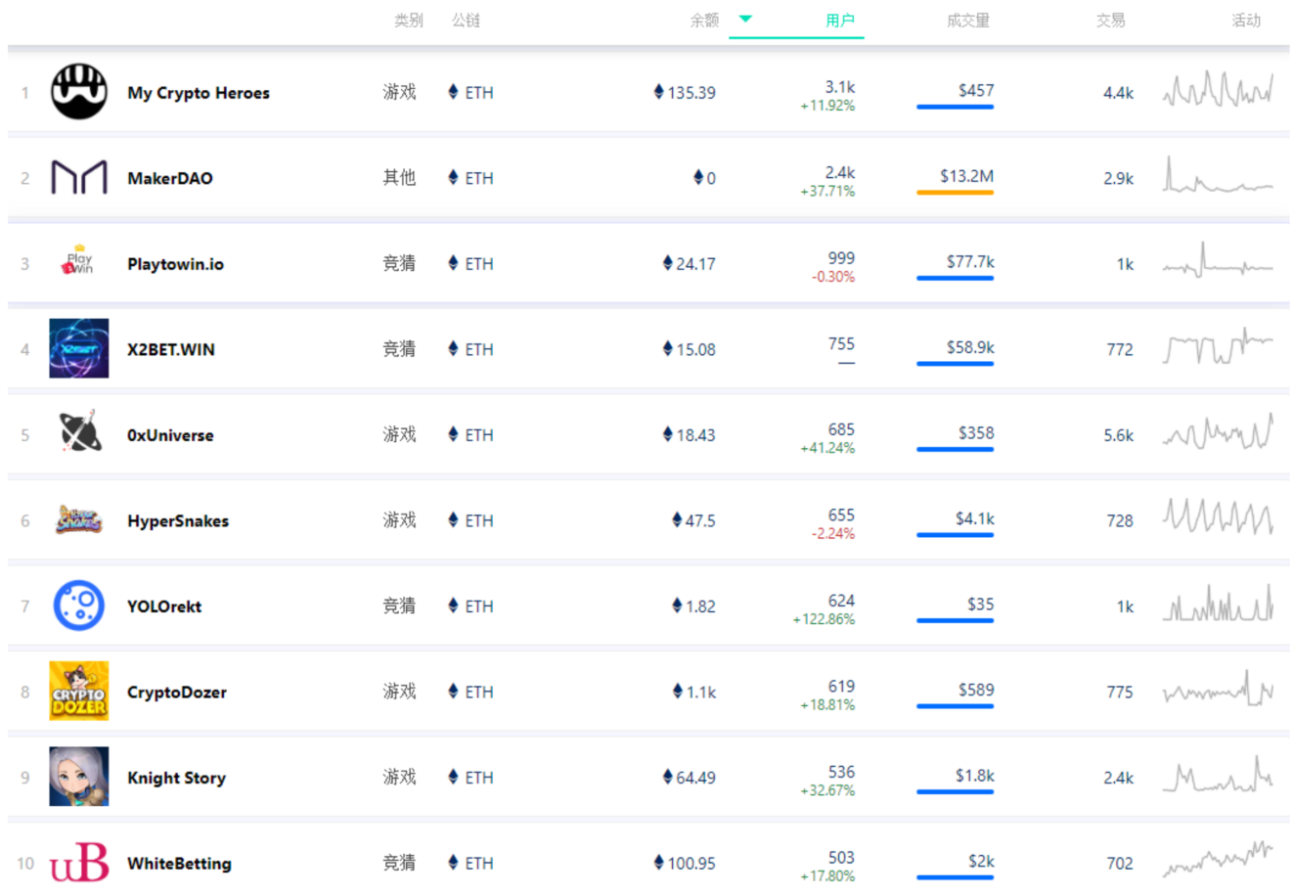The width and height of the screenshot is (1293, 895).
Task: Open the CryptoDozer yellow thumbnail
Action: tap(79, 692)
